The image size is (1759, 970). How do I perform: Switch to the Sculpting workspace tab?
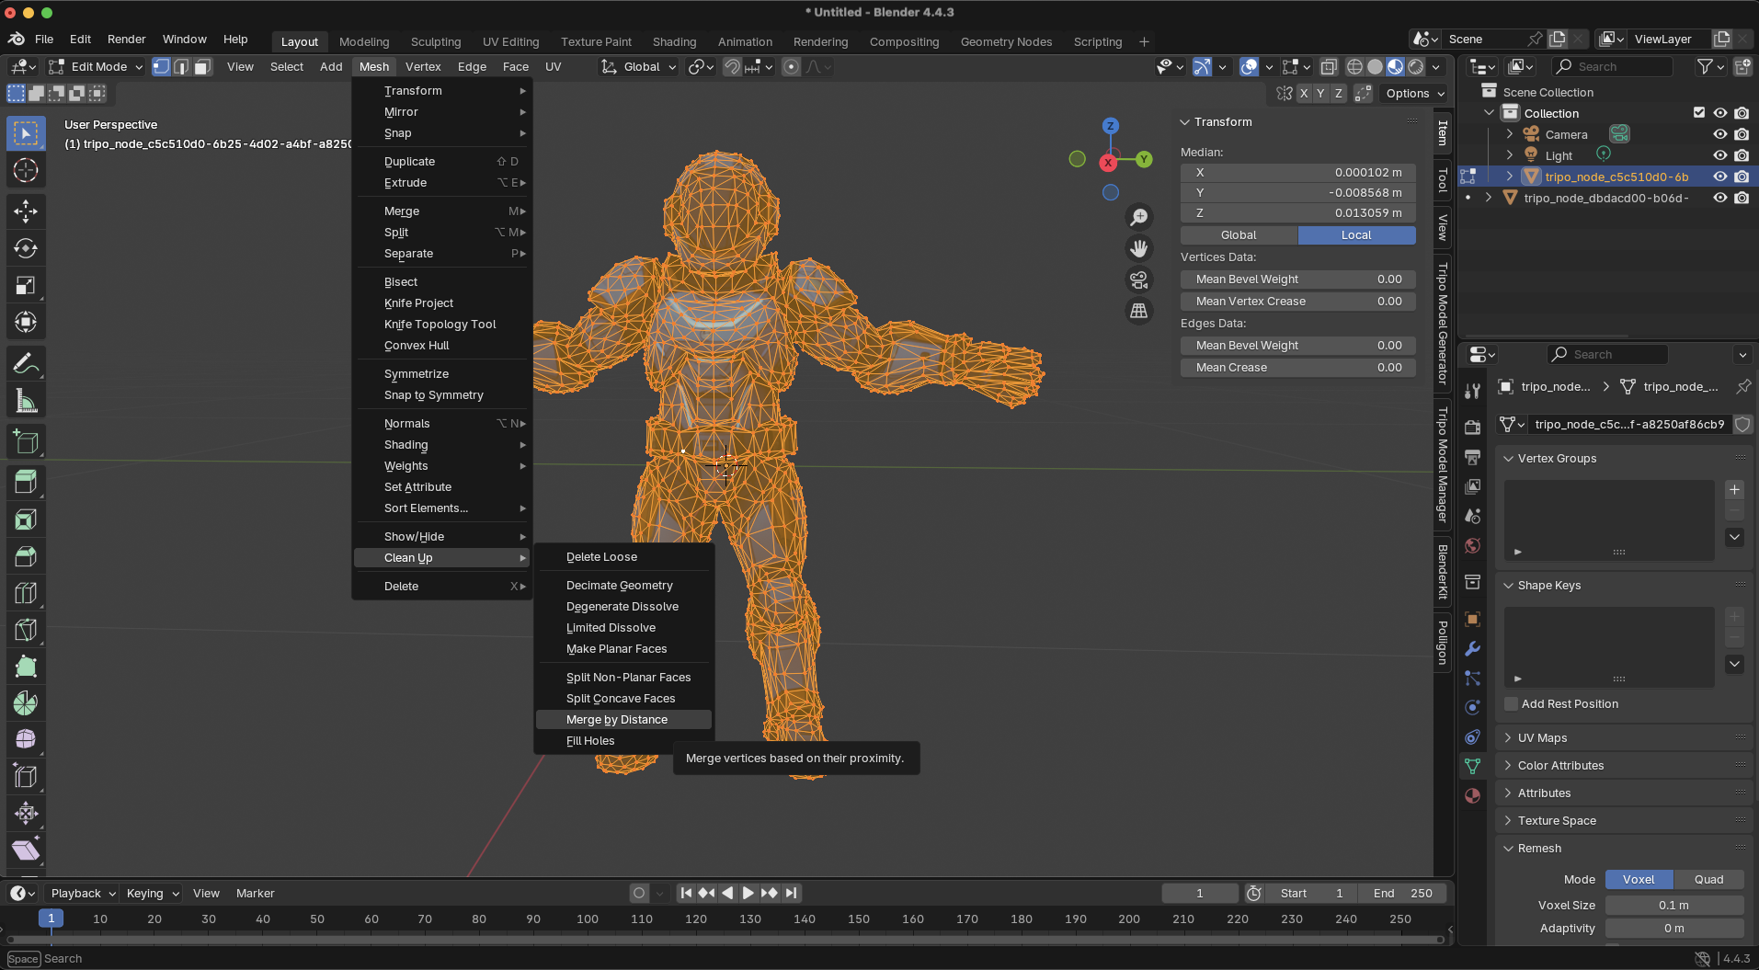[x=436, y=42]
